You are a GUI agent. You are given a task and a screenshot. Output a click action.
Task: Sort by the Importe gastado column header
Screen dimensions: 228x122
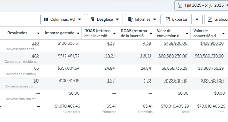[x=59, y=33]
